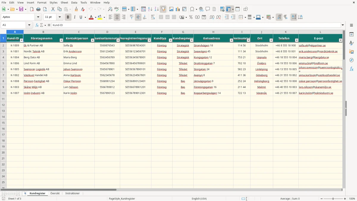Expand the formula bar input line
This screenshot has width=357, height=201.
tap(343, 25)
